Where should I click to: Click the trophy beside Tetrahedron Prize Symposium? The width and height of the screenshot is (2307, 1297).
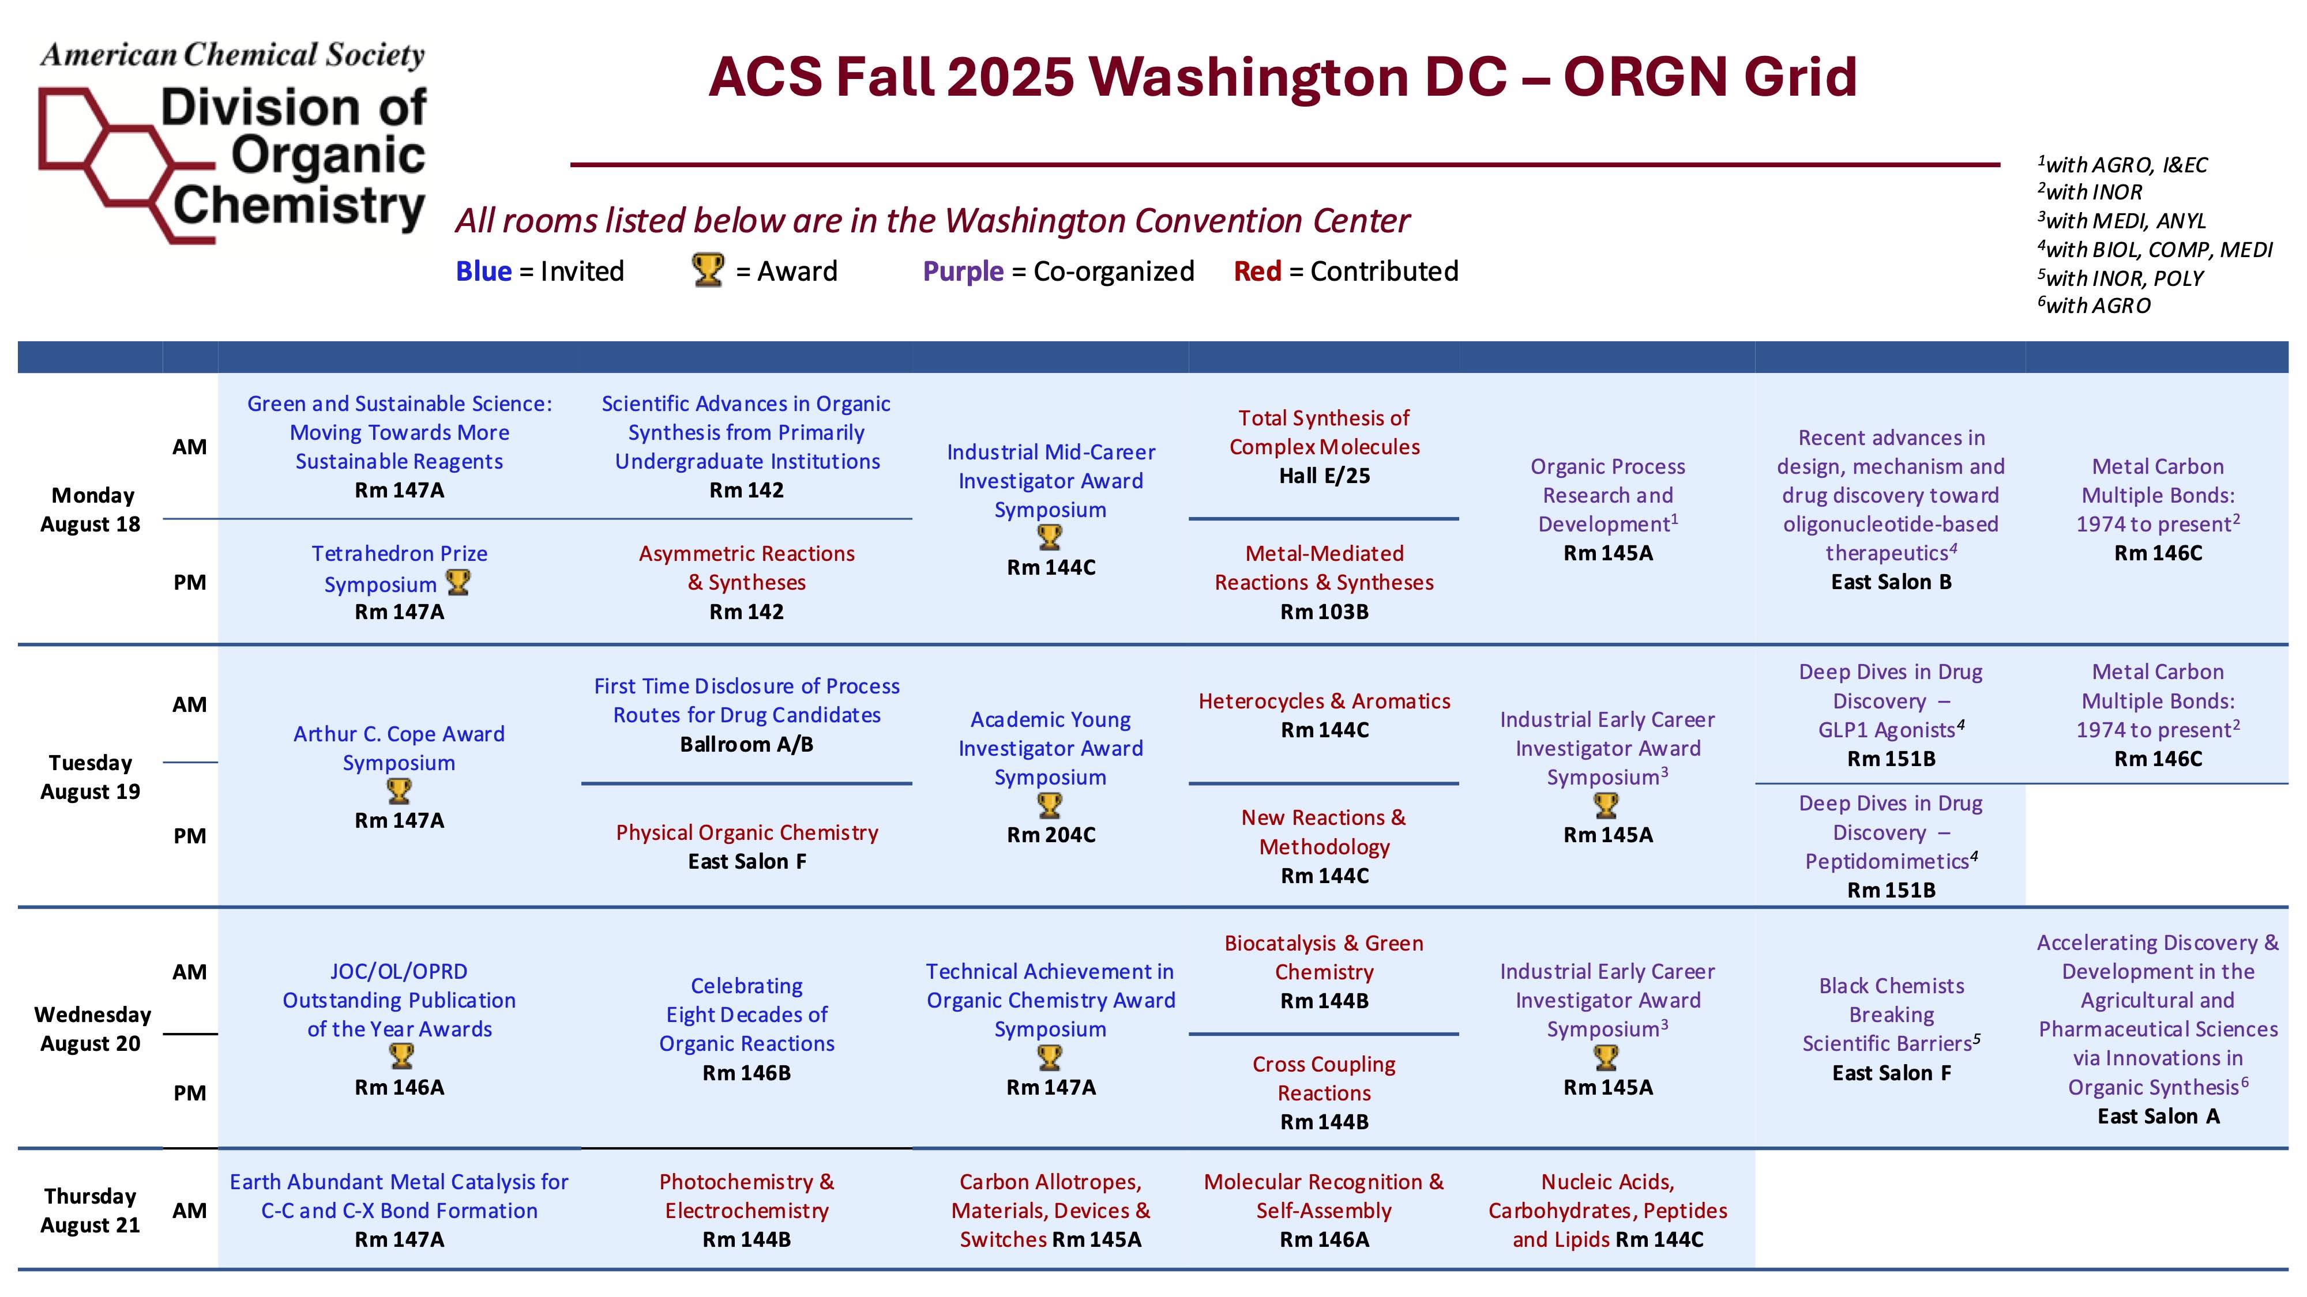click(457, 583)
